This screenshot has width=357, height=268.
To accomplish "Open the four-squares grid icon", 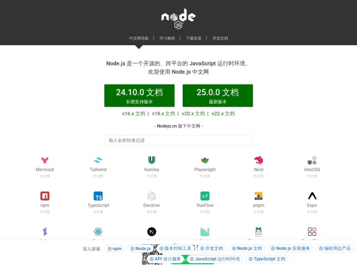I will [x=312, y=232].
